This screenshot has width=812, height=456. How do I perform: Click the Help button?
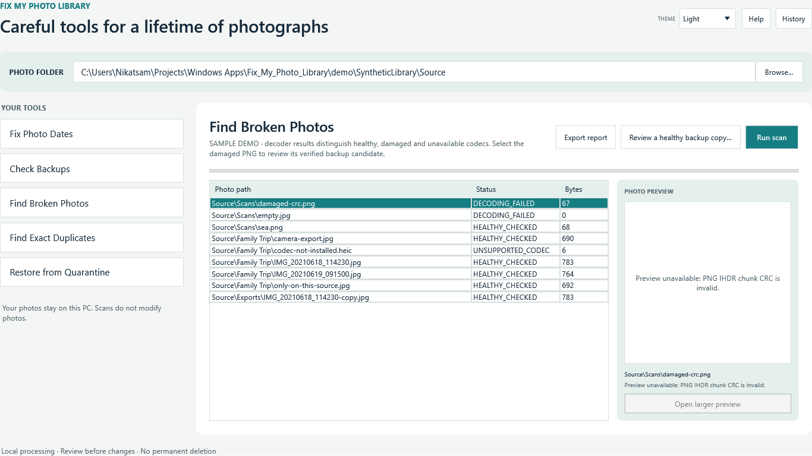[756, 18]
